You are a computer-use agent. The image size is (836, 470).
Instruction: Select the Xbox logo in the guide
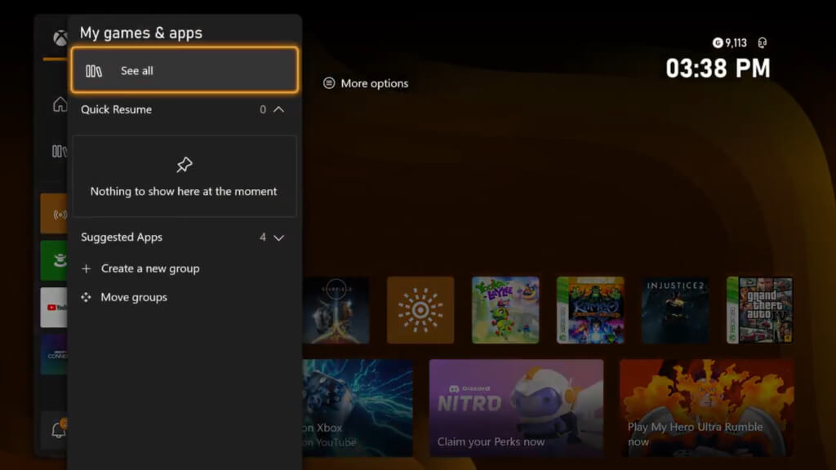coord(60,38)
